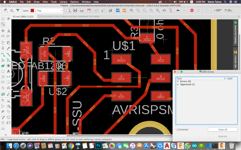Open the Draw menu
241x150 pixels.
[x=36, y=2]
